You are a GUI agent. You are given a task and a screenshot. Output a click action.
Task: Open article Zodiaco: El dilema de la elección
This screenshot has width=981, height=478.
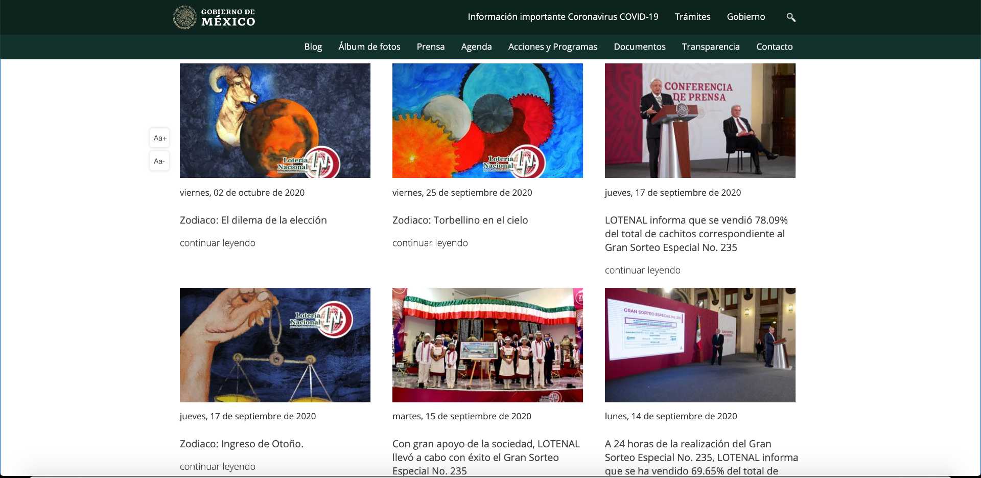click(x=253, y=220)
